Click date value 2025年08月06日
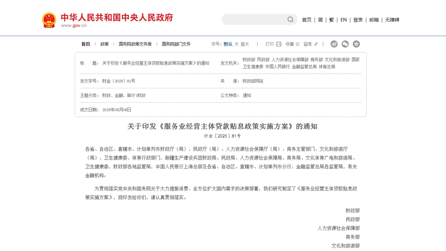The image size is (446, 251). click(116, 110)
